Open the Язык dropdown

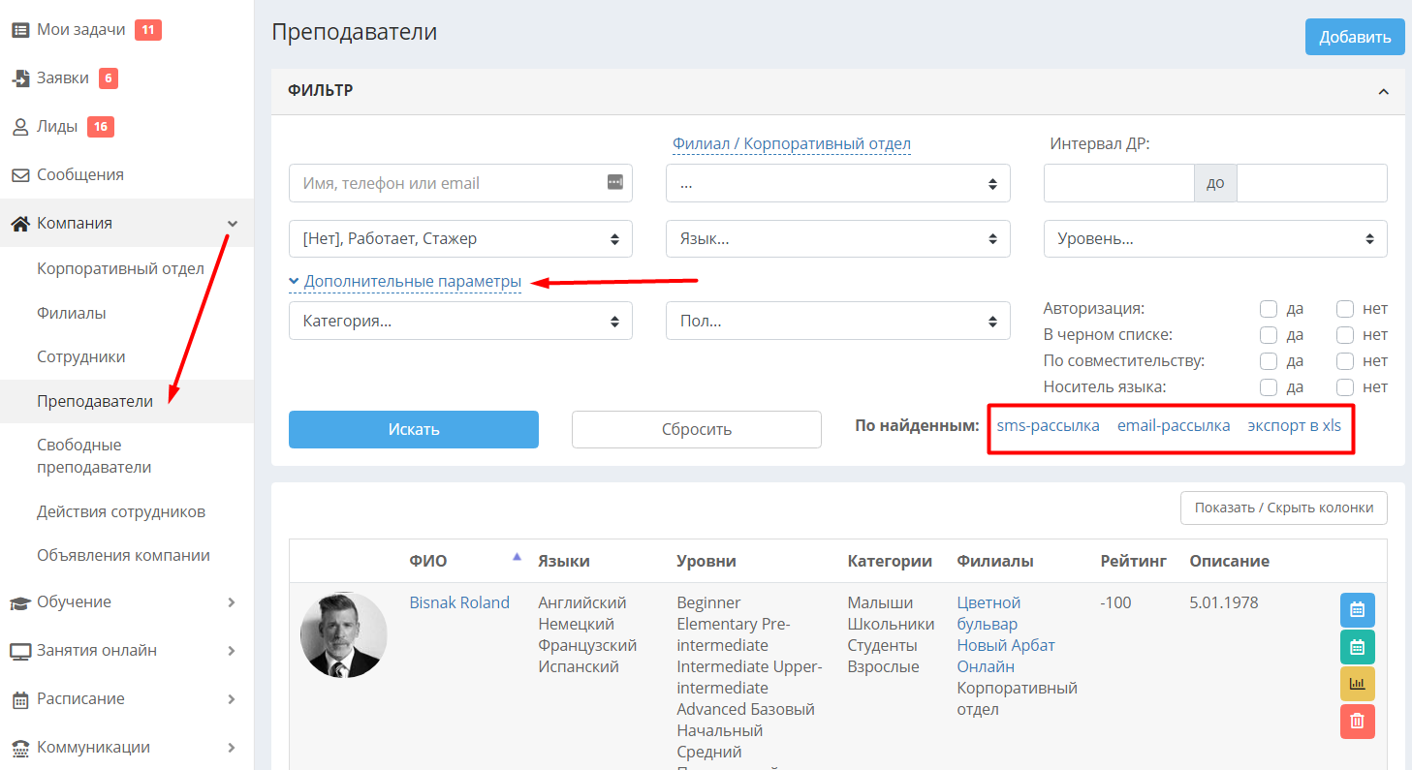[x=838, y=239]
